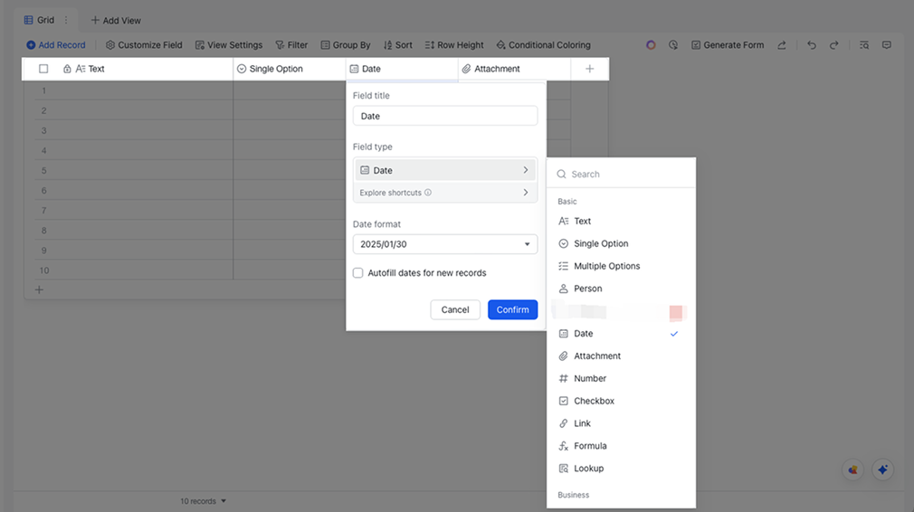914x512 pixels.
Task: Open the Date format dropdown
Action: 444,244
